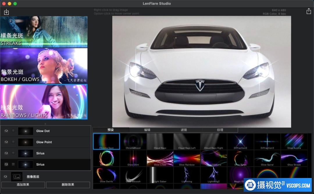Choose the Glow Aurora preset
The width and height of the screenshot is (314, 194).
[x=294, y=141]
